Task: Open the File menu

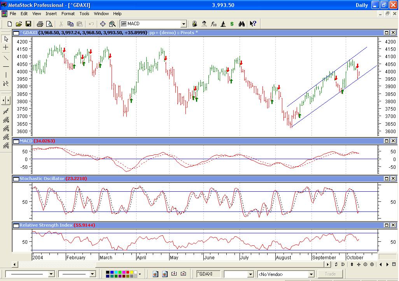Action: tap(13, 14)
